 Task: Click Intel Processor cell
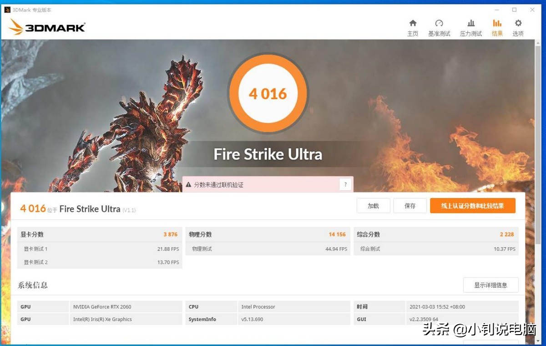(x=294, y=307)
